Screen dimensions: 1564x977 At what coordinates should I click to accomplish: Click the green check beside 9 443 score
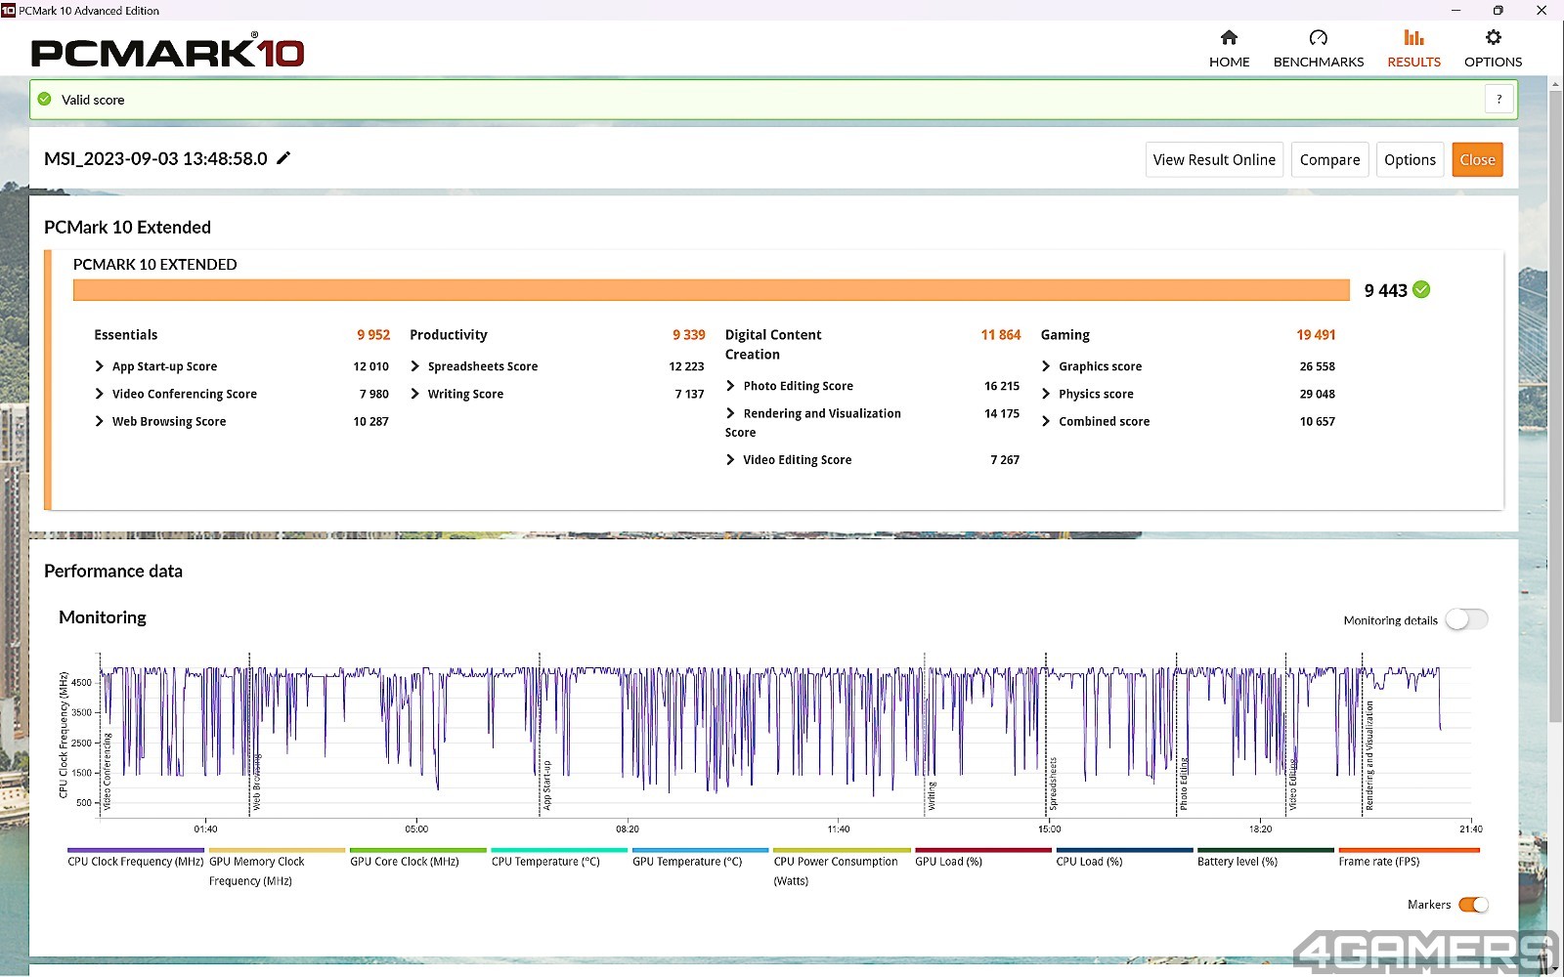1421,289
